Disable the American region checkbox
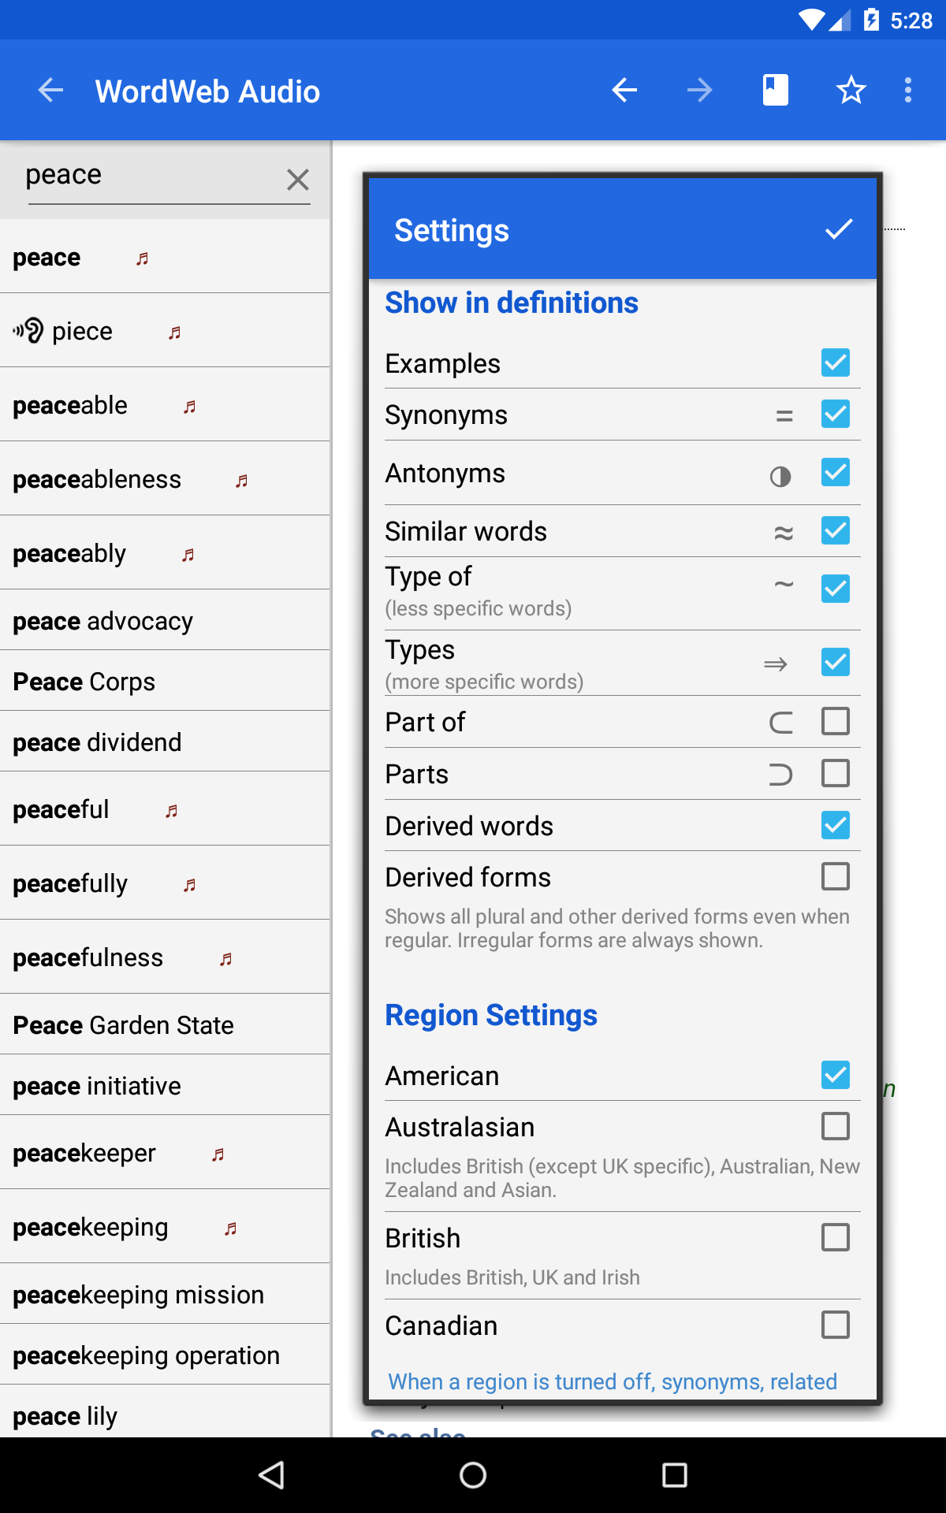This screenshot has height=1513, width=946. [x=836, y=1075]
